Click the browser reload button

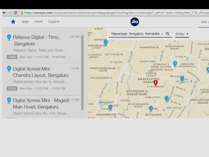point(16,13)
